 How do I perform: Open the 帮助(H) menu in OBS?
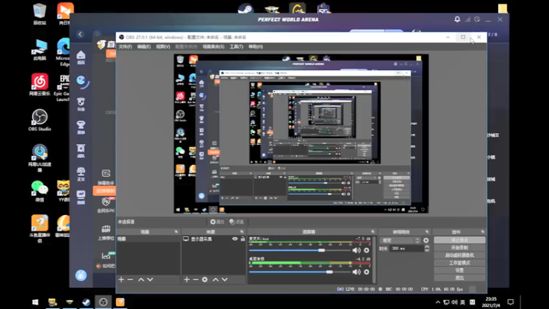tap(255, 47)
